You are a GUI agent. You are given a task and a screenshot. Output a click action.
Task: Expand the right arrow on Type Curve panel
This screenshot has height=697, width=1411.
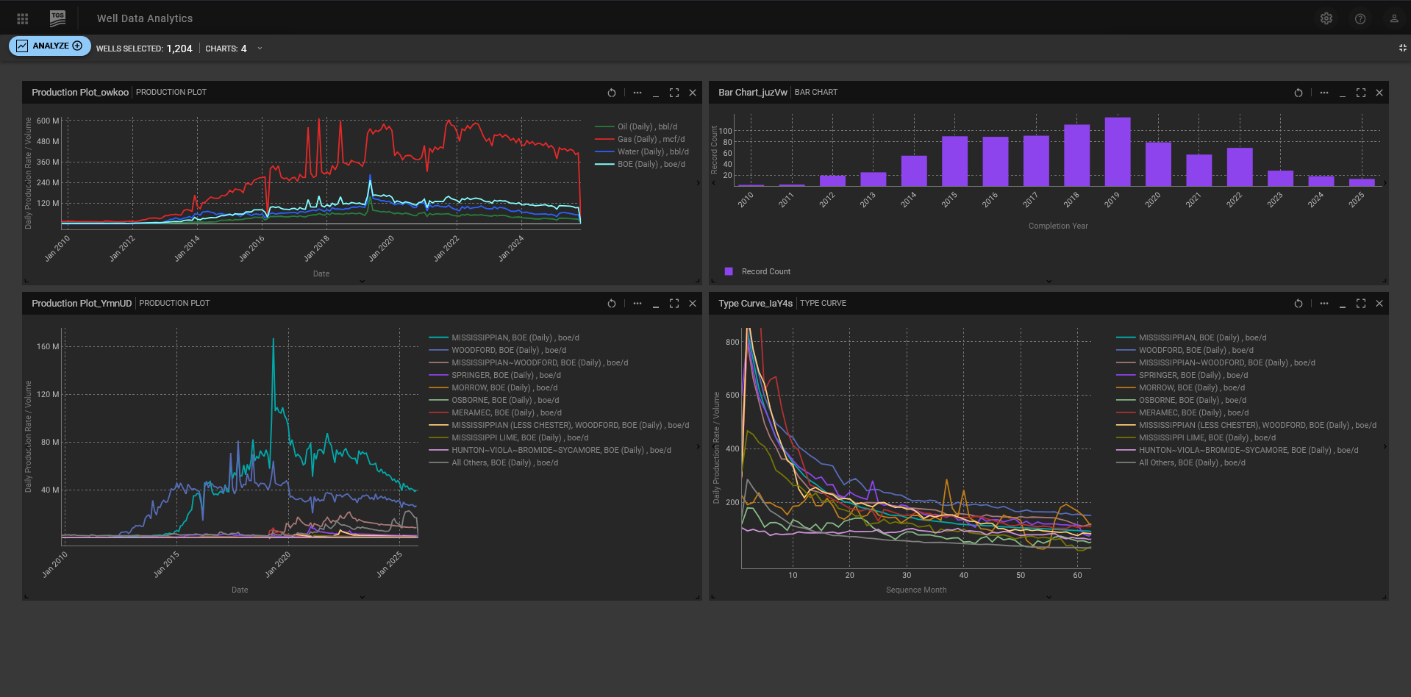tap(1385, 446)
